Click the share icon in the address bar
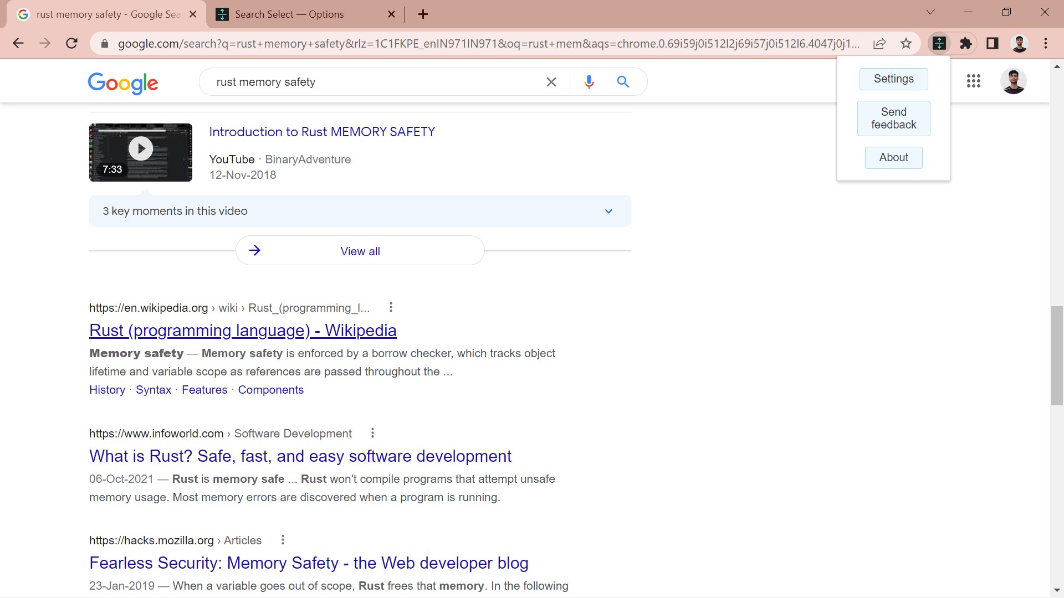The image size is (1064, 598). [880, 43]
